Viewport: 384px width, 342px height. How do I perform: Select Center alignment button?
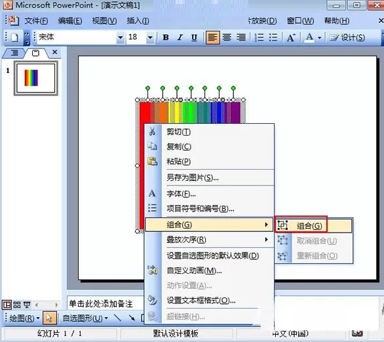227,37
